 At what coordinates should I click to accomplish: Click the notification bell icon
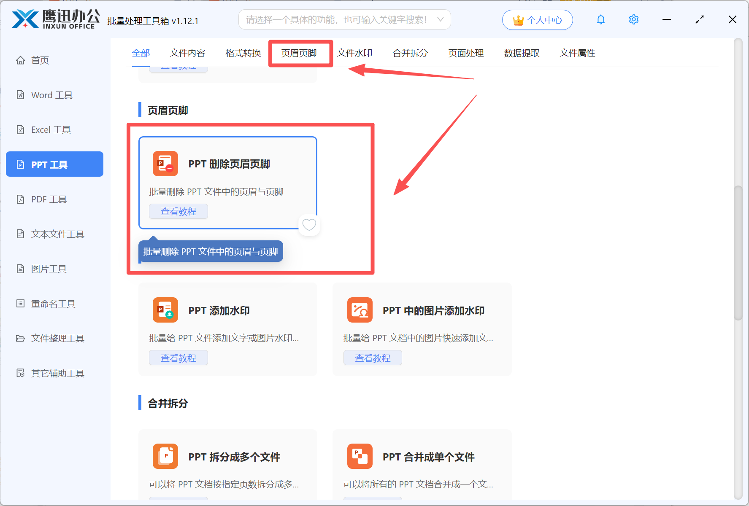[600, 20]
